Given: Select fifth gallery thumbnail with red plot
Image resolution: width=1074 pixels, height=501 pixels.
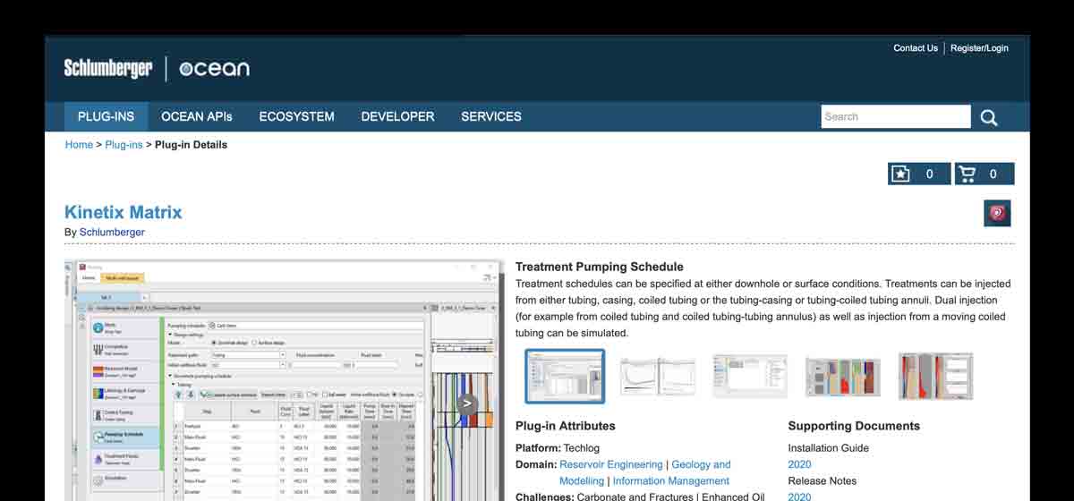Looking at the screenshot, I should (935, 377).
